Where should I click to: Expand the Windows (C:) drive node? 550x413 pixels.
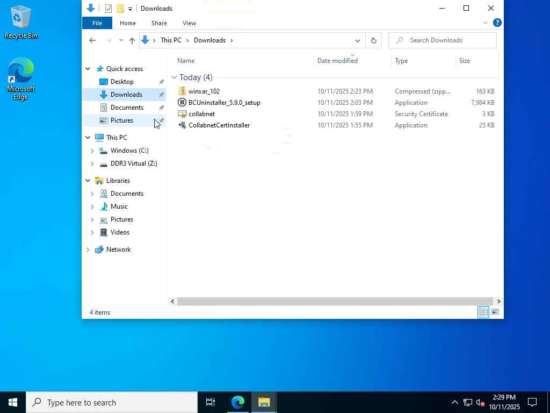pyautogui.click(x=92, y=151)
